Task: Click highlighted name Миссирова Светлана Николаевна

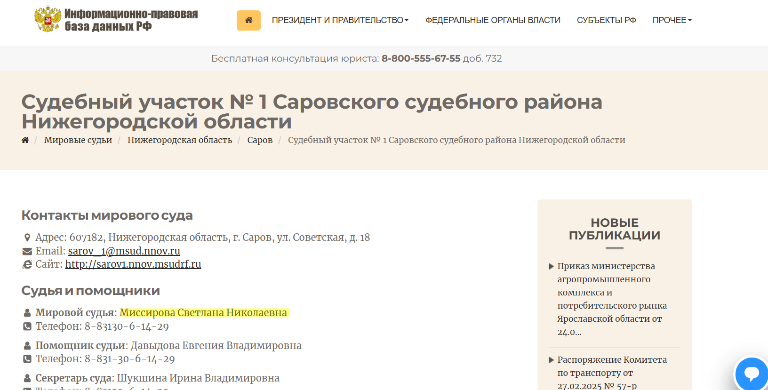Action: [x=203, y=313]
